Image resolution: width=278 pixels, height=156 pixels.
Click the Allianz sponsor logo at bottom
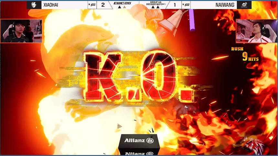pos(139,141)
